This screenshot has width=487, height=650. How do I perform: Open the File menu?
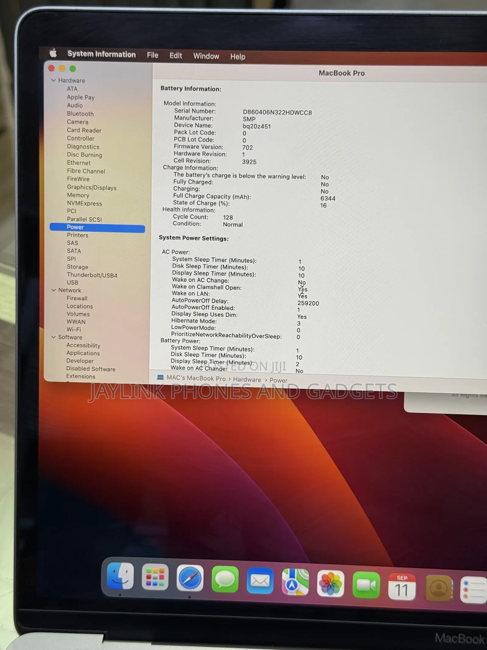coord(152,55)
